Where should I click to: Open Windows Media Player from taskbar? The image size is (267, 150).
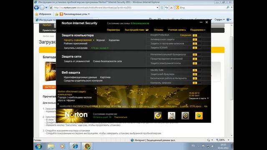point(62,146)
